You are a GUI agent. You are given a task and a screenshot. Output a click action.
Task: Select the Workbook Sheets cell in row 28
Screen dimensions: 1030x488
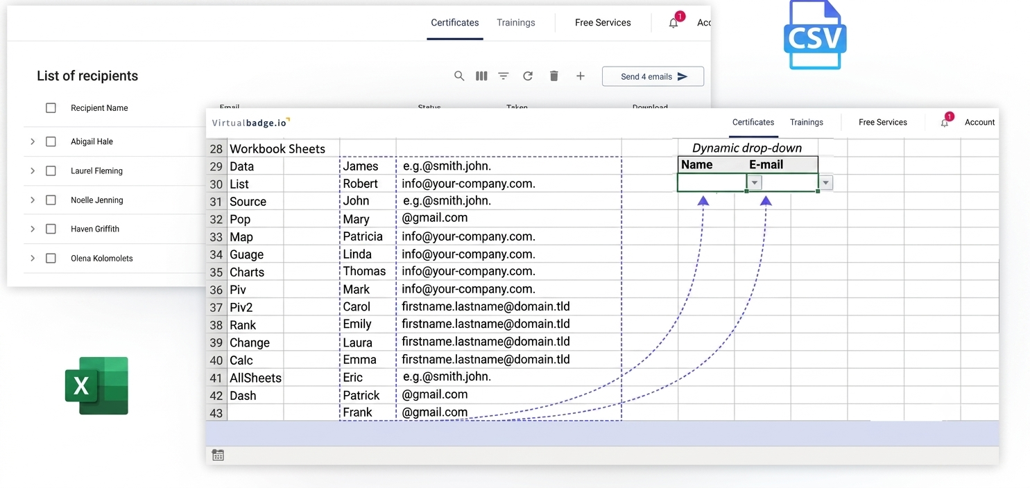[x=284, y=148]
